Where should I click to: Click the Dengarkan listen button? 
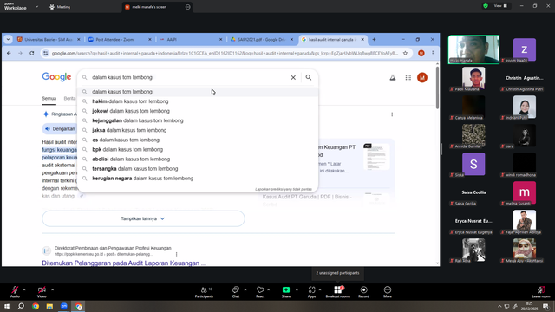60,129
